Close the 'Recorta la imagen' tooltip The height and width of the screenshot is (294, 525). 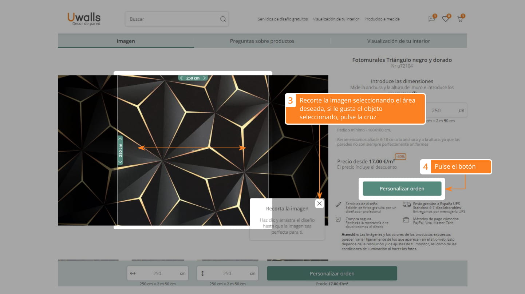319,204
